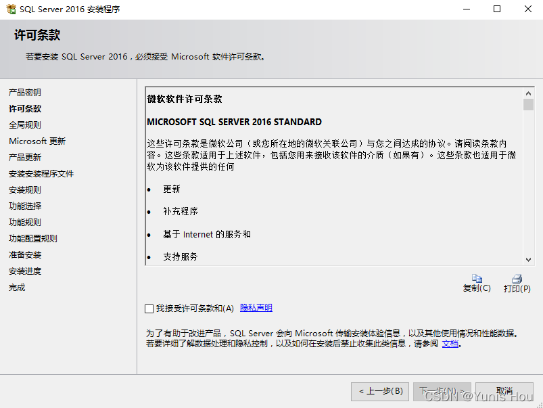Viewport: 543px width, 408px height.
Task: Select the 安装进度 step in sidebar
Action: (25, 271)
